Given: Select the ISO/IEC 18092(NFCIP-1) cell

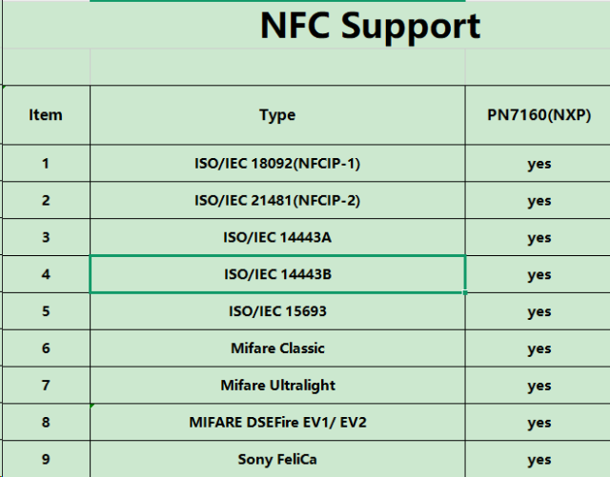Looking at the screenshot, I should point(277,164).
